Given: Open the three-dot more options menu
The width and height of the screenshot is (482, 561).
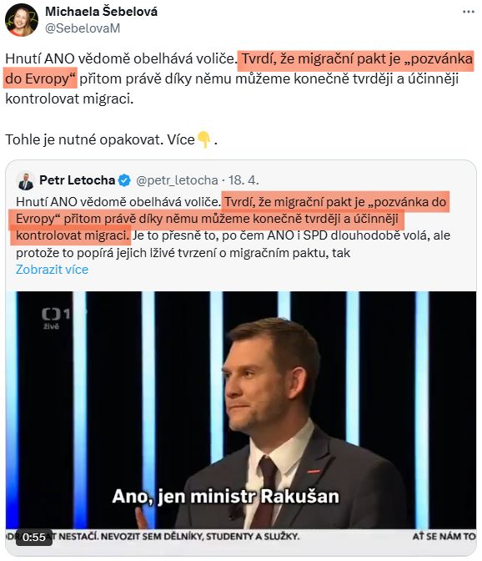Looking at the screenshot, I should (469, 12).
